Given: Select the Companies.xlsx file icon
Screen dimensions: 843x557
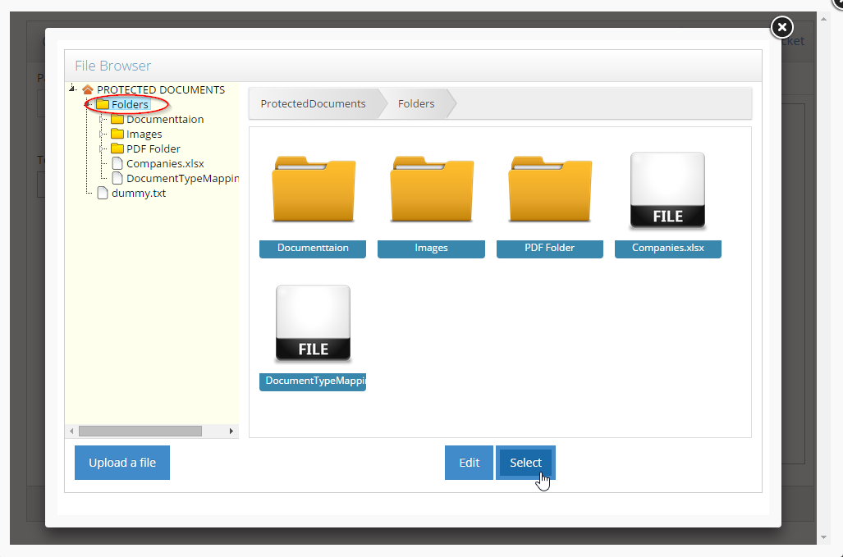Looking at the screenshot, I should pyautogui.click(x=667, y=190).
